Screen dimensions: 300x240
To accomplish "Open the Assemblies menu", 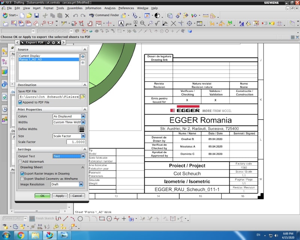I will point(75,8).
